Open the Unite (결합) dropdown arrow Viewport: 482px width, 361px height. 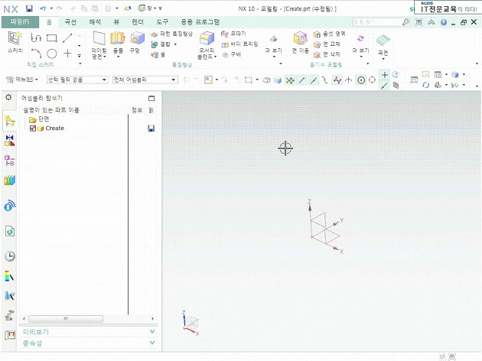[x=175, y=44]
